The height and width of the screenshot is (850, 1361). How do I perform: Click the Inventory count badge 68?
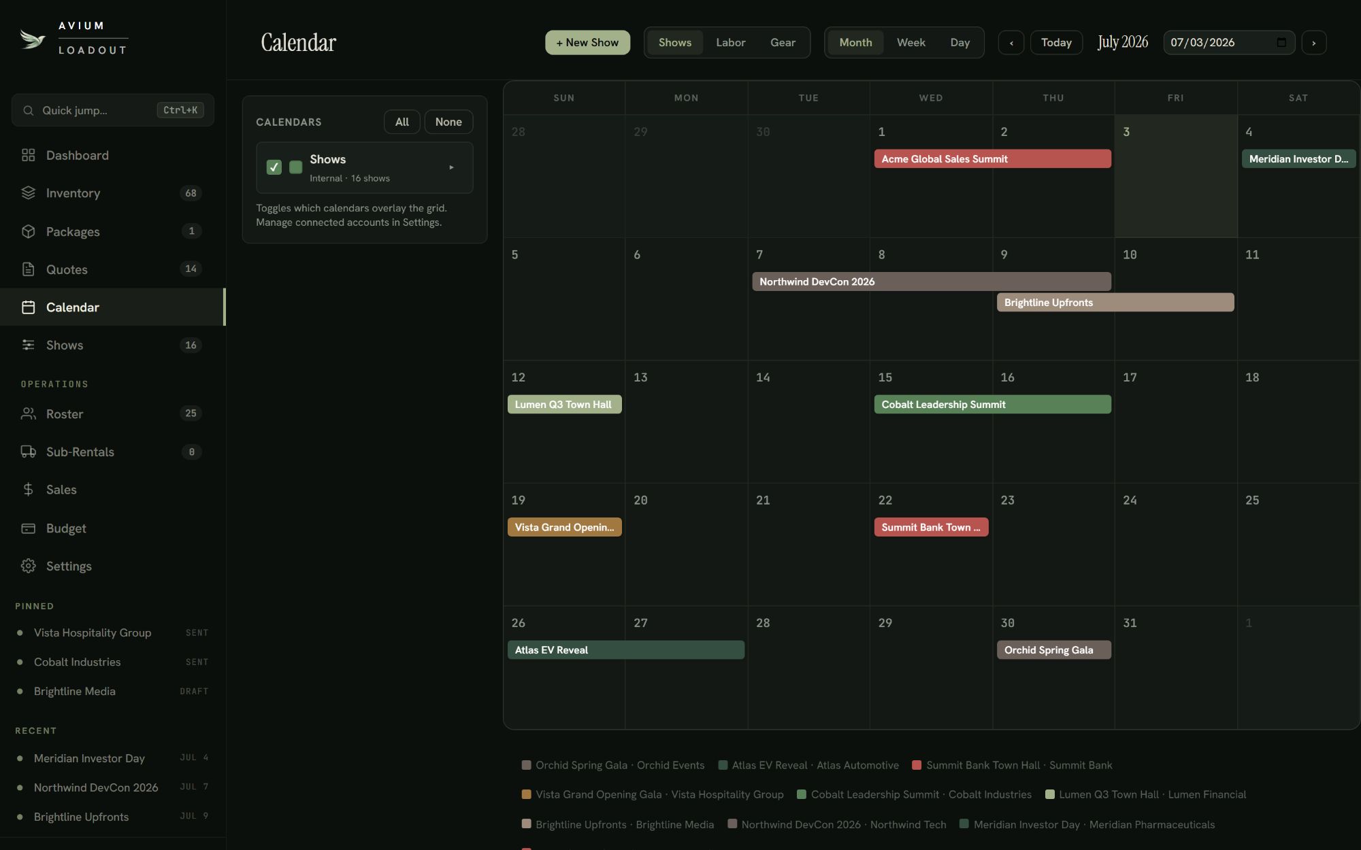191,193
